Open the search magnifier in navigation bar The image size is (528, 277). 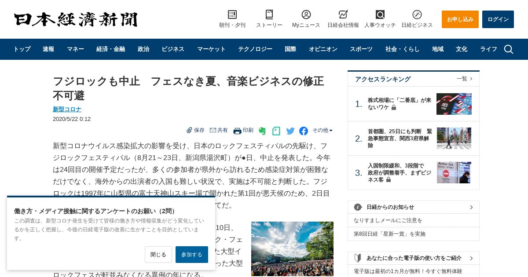(509, 49)
